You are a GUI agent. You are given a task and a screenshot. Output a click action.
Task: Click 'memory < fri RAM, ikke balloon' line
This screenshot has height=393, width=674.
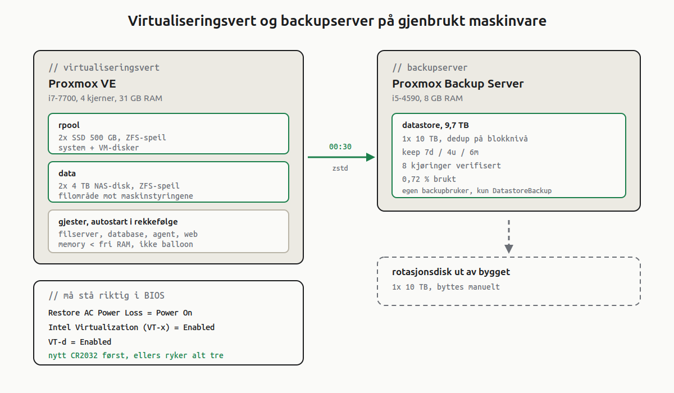click(x=126, y=244)
